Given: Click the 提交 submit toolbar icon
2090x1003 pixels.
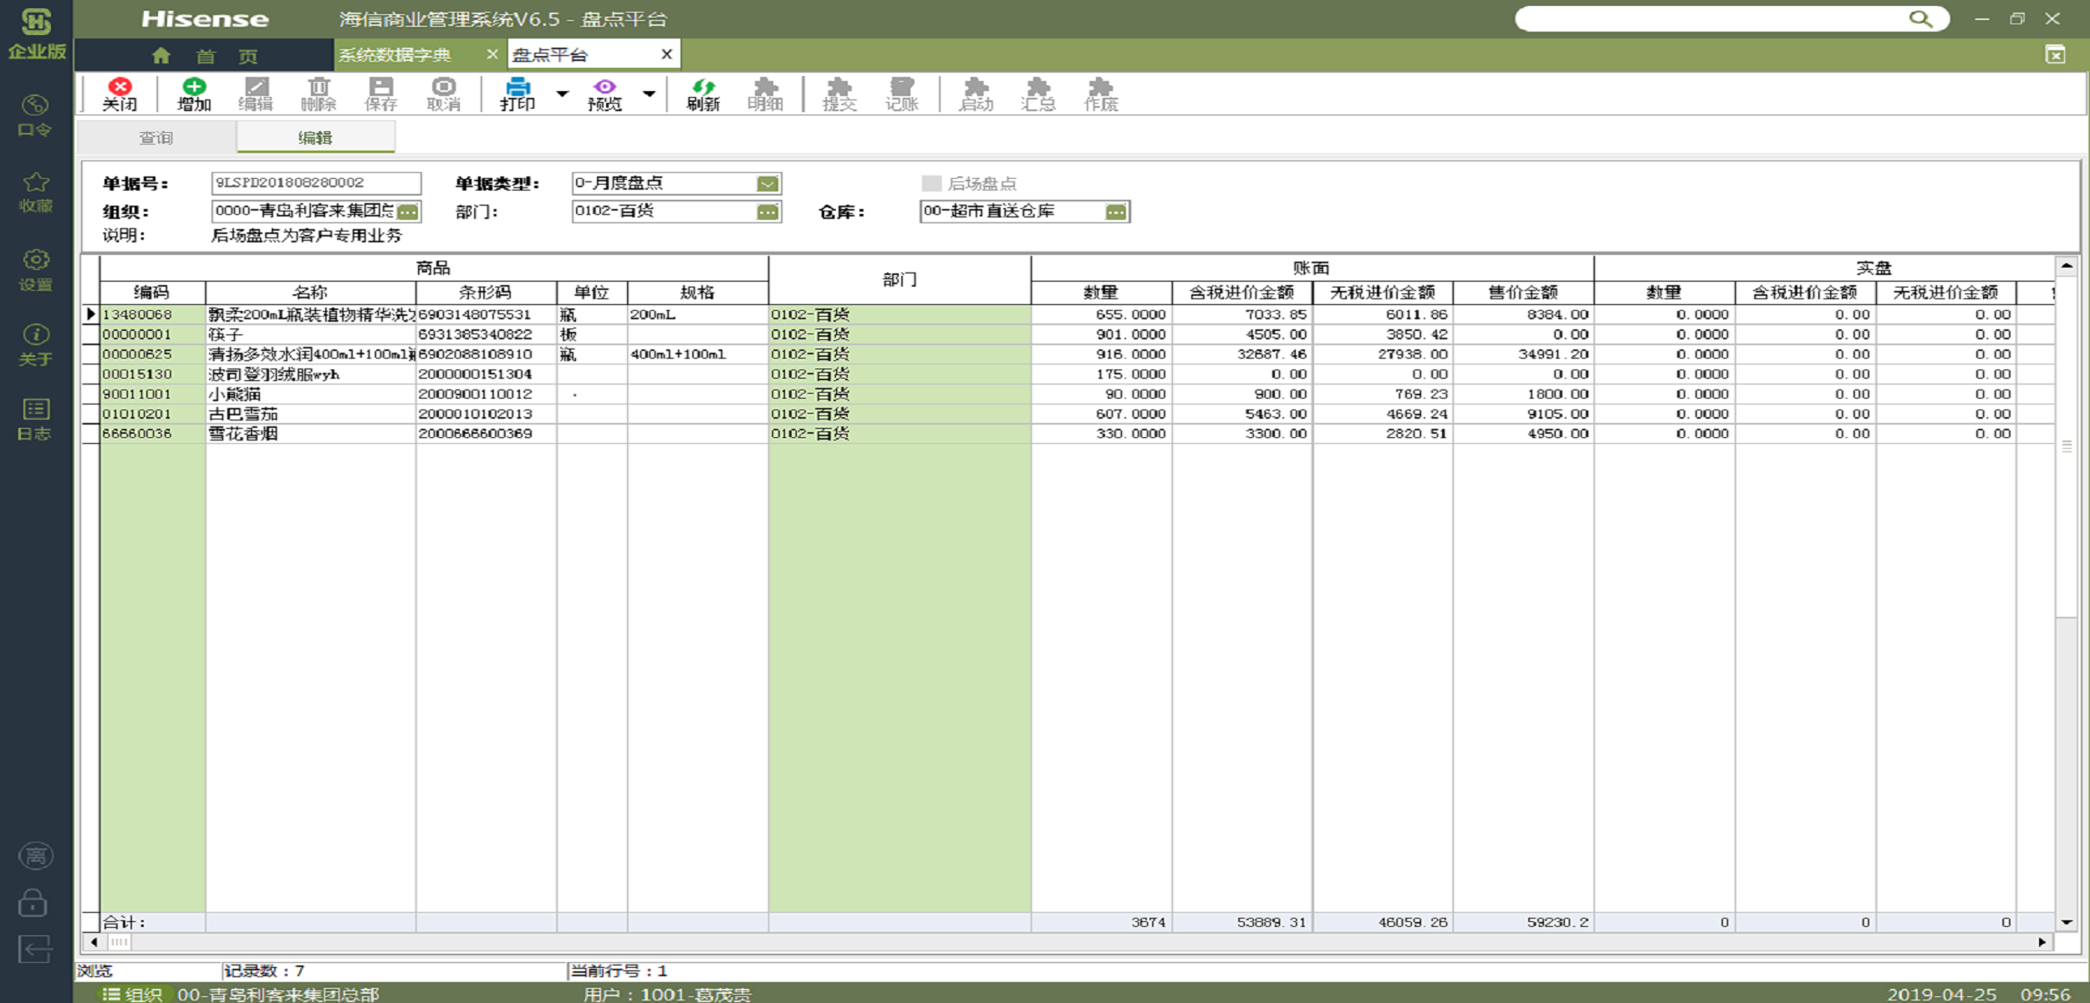Looking at the screenshot, I should click(x=839, y=94).
